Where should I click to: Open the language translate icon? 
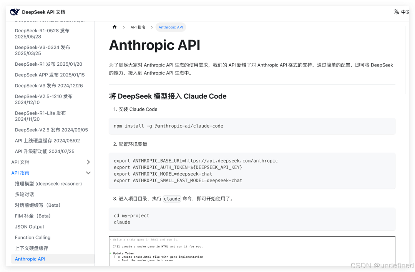point(396,12)
